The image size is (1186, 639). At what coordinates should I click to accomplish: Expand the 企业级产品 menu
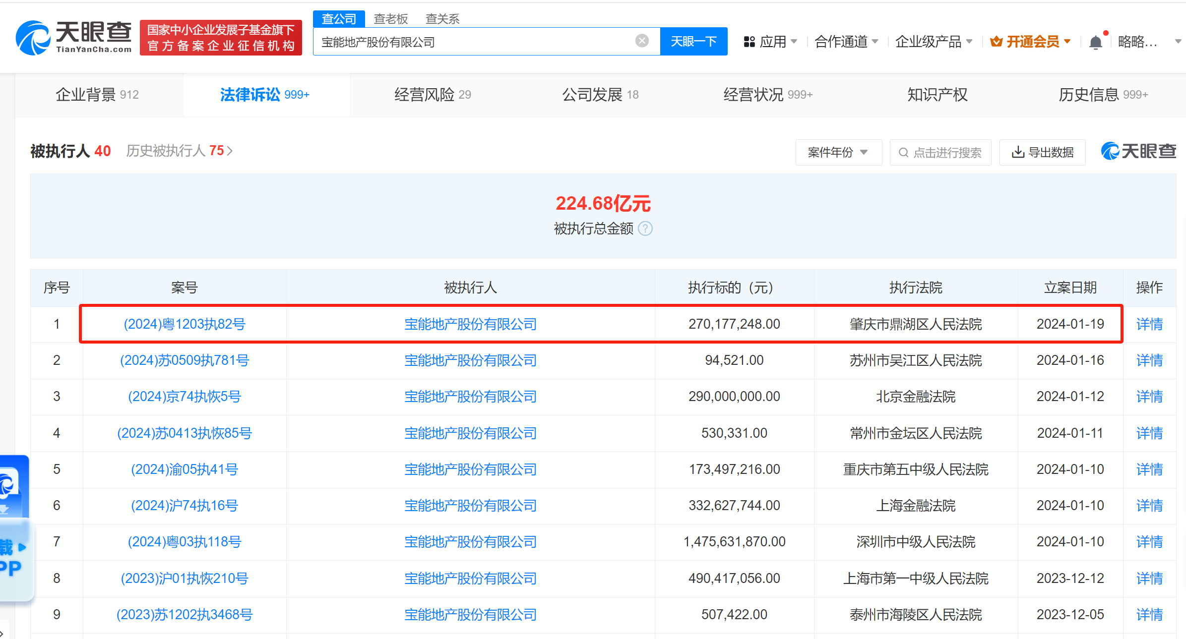pos(934,42)
